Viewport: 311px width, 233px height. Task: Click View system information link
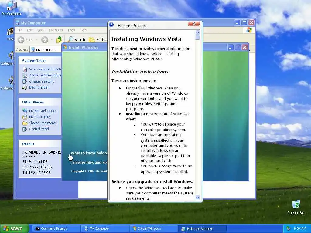(x=45, y=69)
